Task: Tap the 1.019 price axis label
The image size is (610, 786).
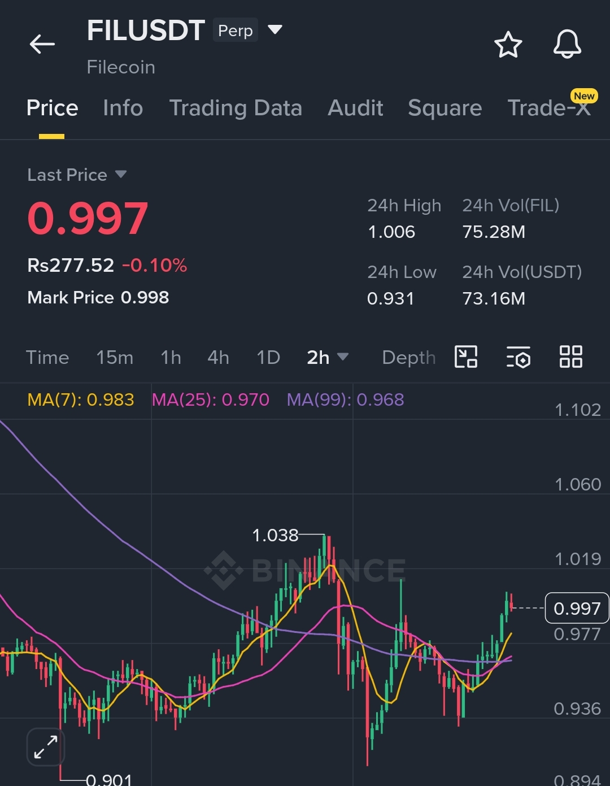Action: click(578, 559)
